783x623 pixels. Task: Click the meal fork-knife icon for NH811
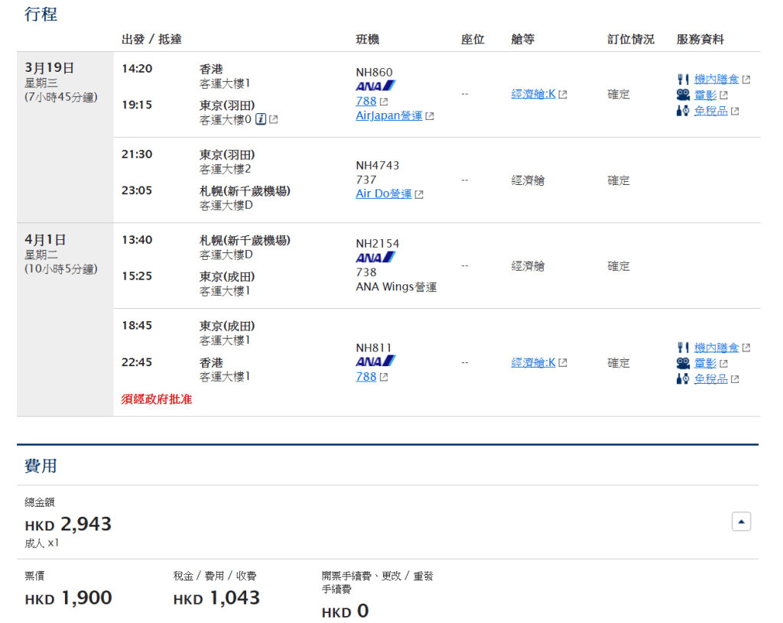683,347
